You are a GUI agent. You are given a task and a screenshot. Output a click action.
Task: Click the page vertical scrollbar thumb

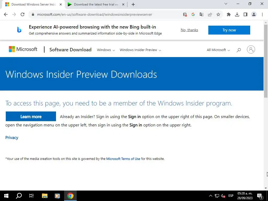pos(266,61)
